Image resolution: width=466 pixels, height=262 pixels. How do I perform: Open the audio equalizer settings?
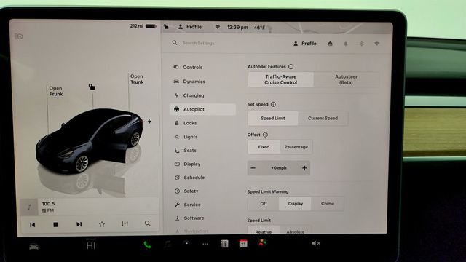coord(125,223)
